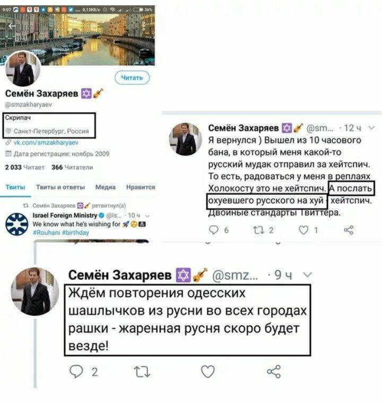Image resolution: width=382 pixels, height=405 pixels.
Task: Like the 9 ч tweet with heart icon
Action: pyautogui.click(x=208, y=372)
